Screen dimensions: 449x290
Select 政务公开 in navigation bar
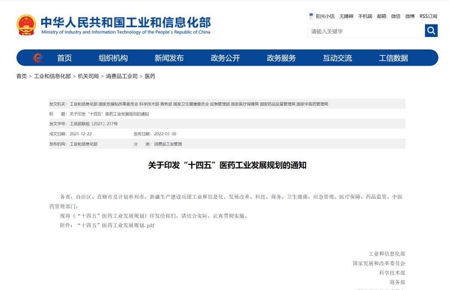(225, 58)
